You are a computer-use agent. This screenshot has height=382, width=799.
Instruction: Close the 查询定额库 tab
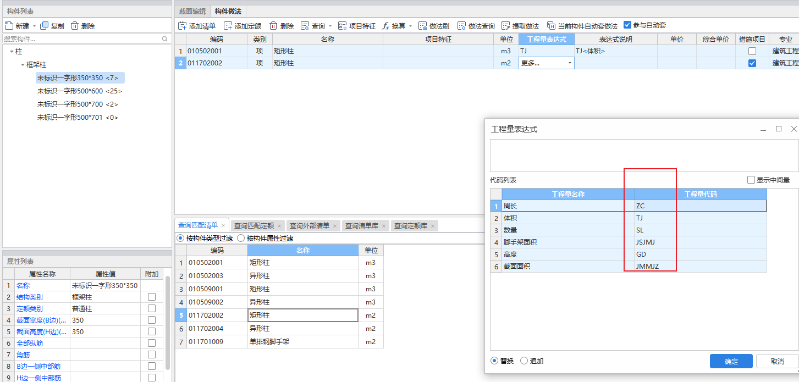[x=433, y=226]
